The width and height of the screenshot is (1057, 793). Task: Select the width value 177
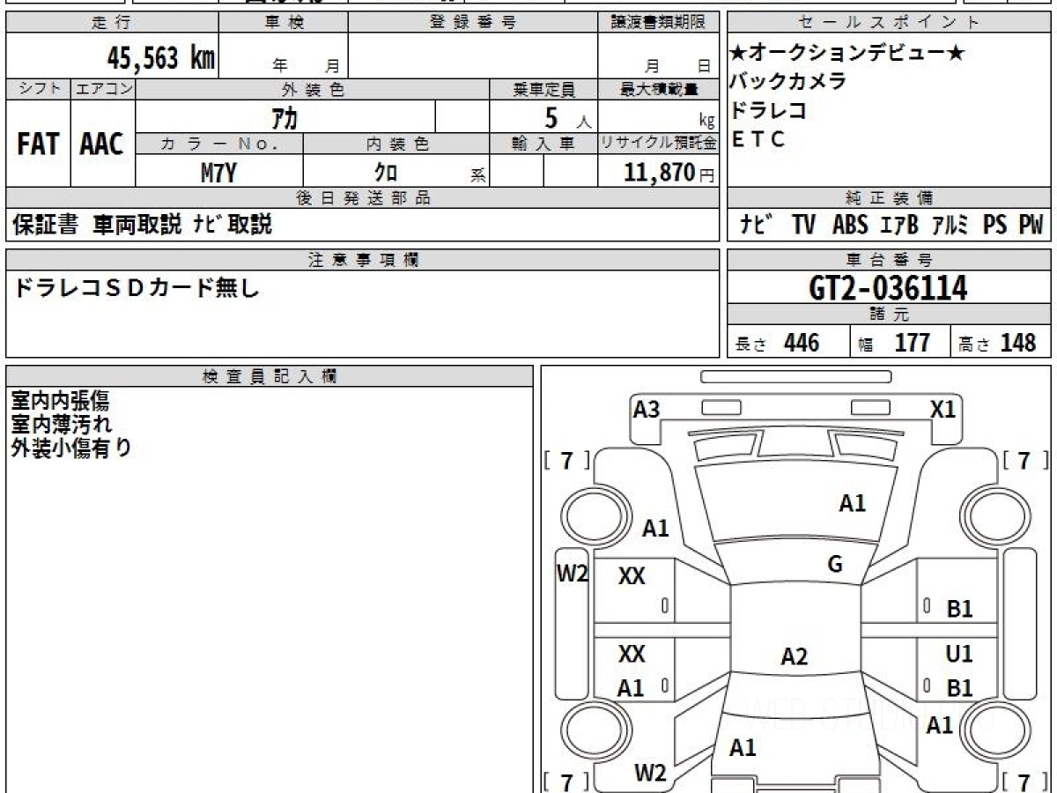click(913, 343)
